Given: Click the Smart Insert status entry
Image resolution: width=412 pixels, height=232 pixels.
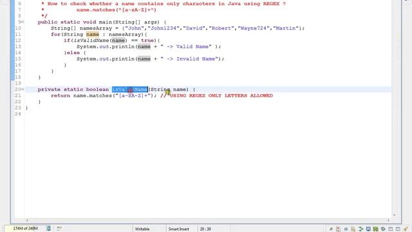Looking at the screenshot, I should 179,229.
